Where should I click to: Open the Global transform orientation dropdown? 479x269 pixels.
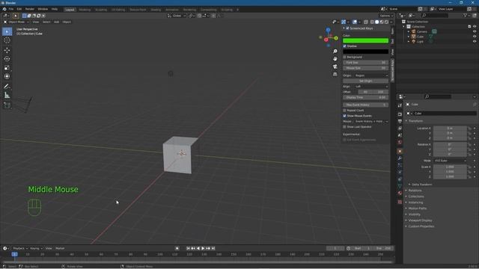tap(177, 16)
